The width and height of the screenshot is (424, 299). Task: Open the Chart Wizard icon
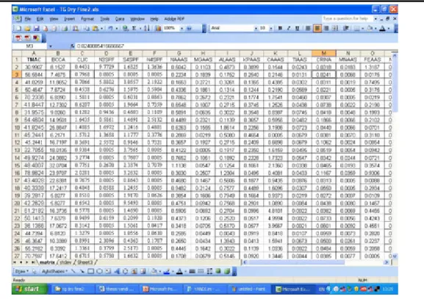coord(158,28)
